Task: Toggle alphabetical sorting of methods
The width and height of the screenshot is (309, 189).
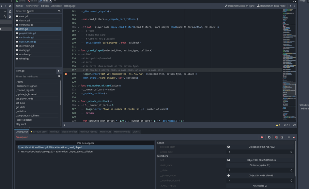Action: pyautogui.click(x=59, y=71)
